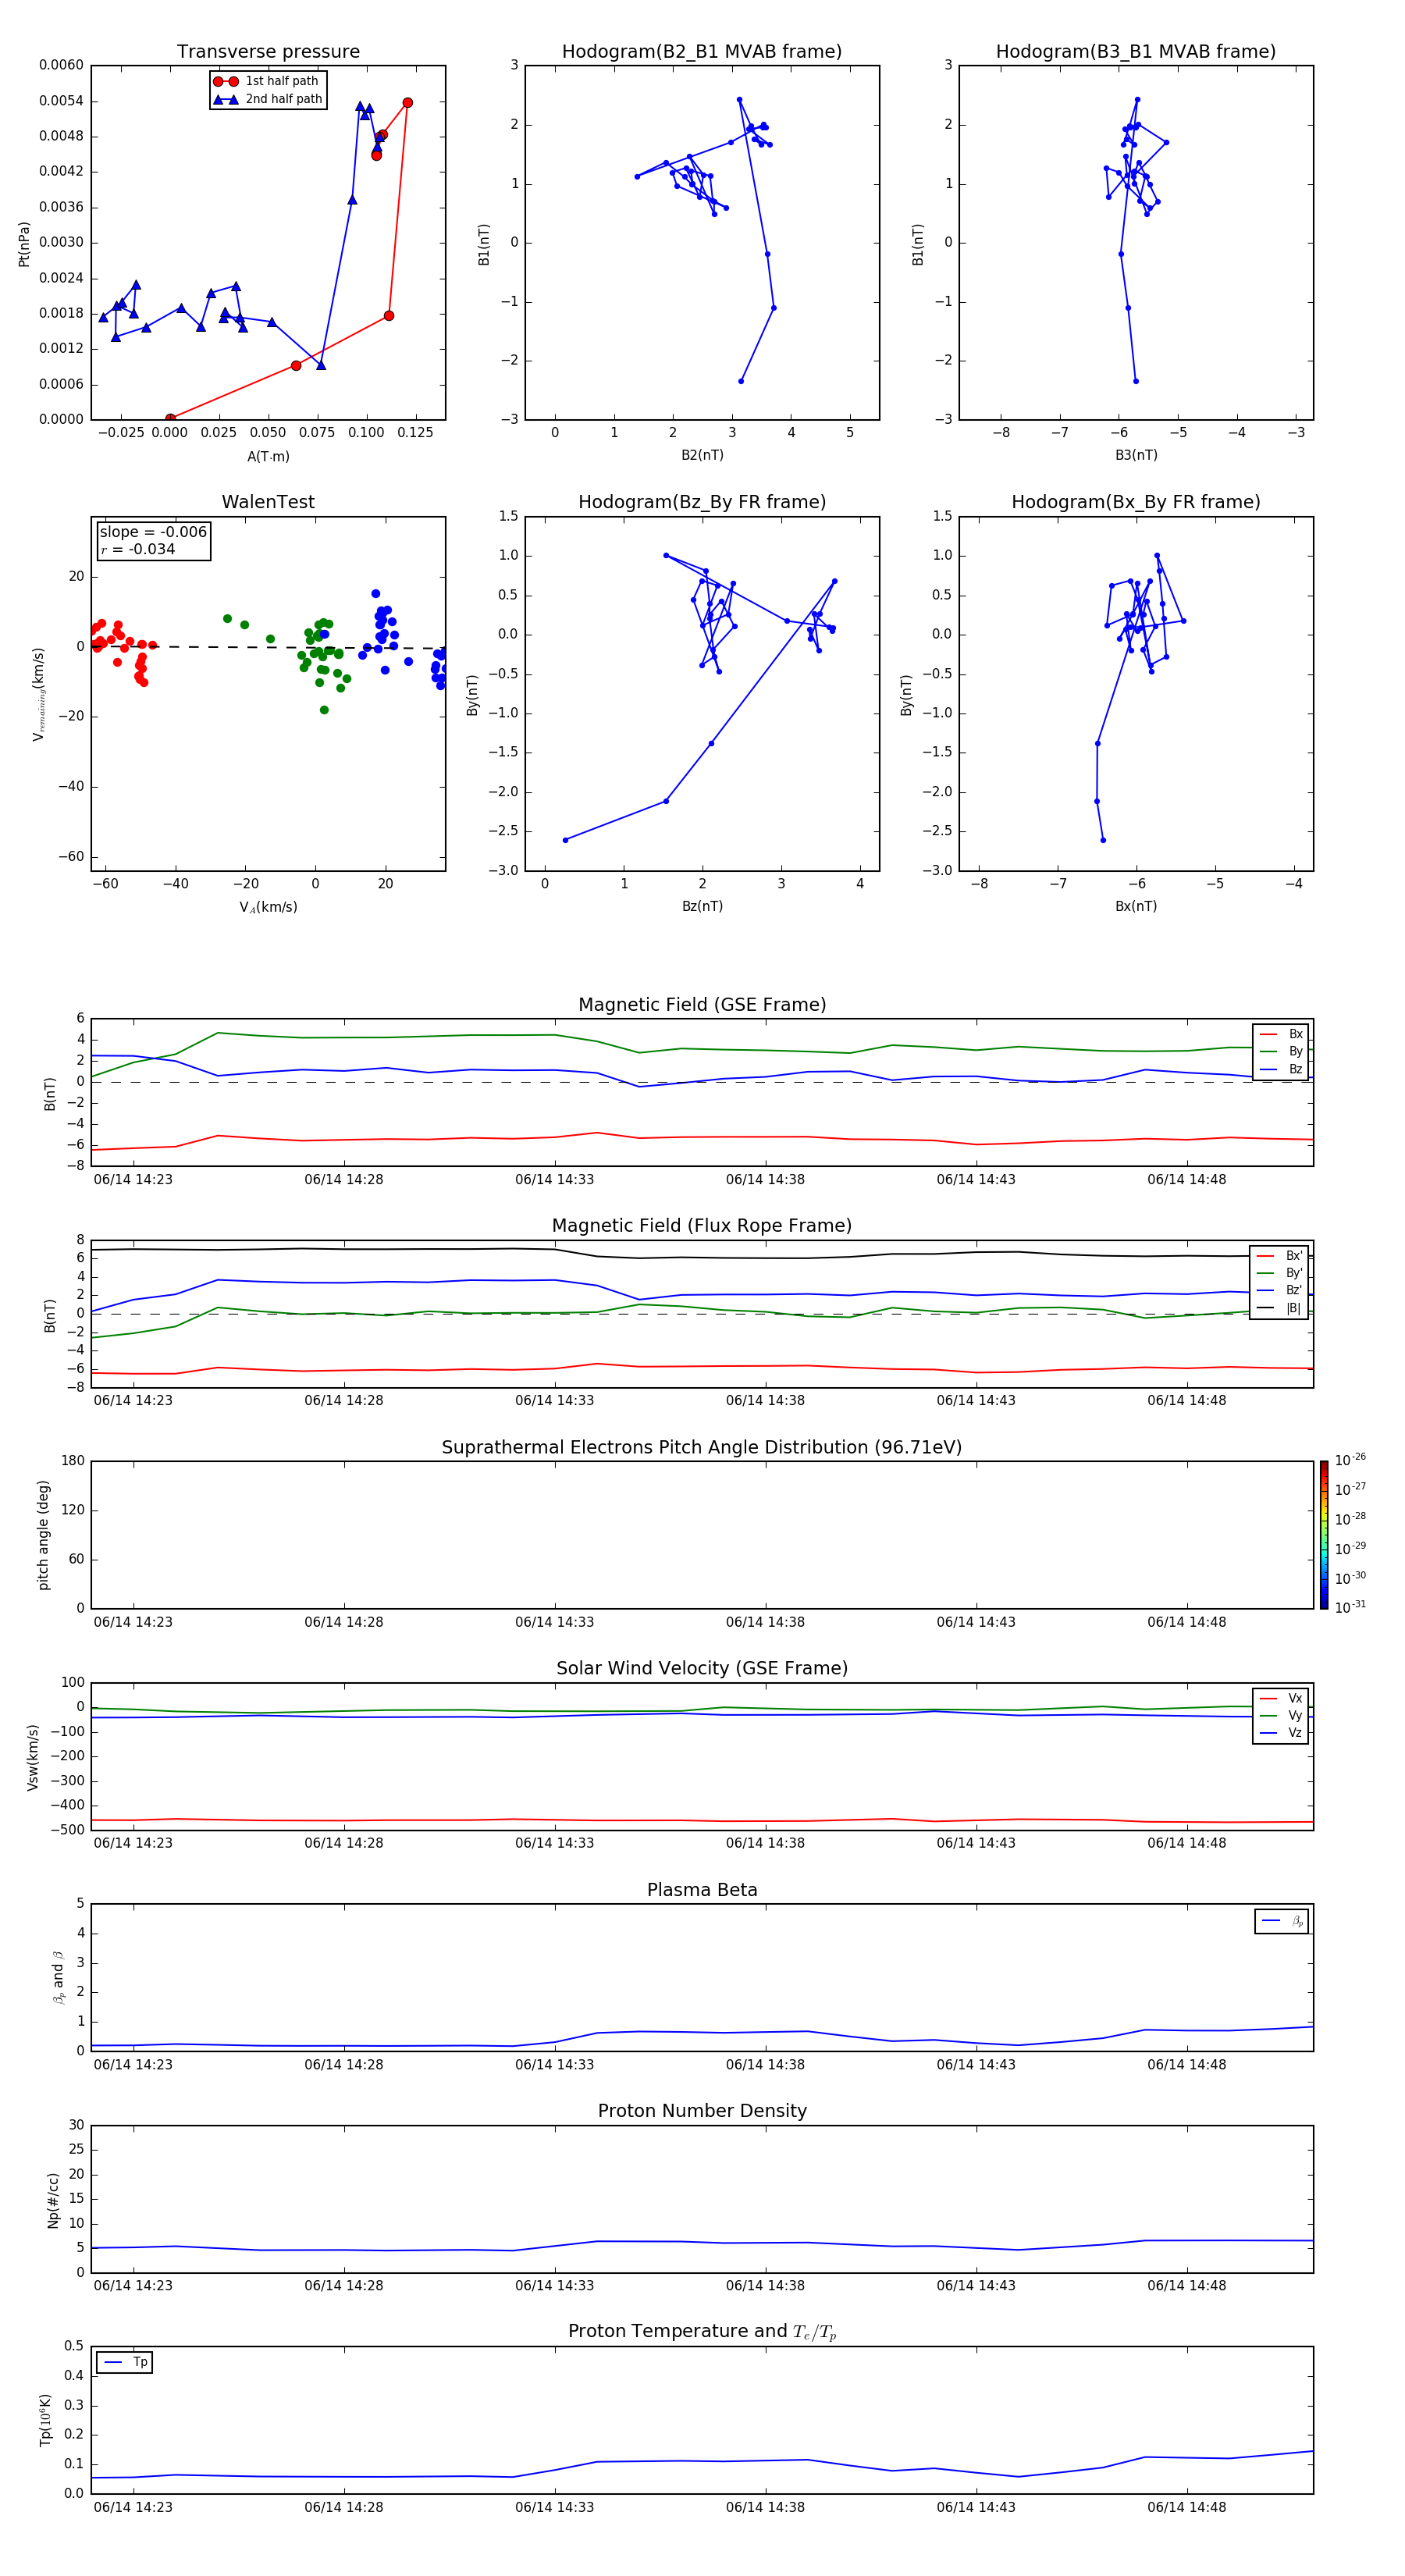This screenshot has height=2576, width=1405.
Task: Click the 'Np(#/cc)' y-axis label
Action: click(x=53, y=2200)
